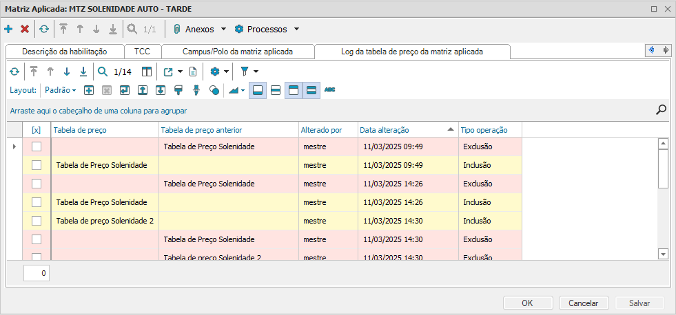The image size is (676, 315).
Task: Move to next row in log grid
Action: tap(66, 72)
